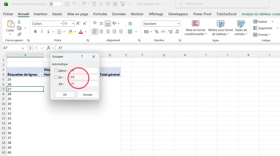This screenshot has height=156, width=280.
Task: Add a decimal place icon
Action: point(170,32)
